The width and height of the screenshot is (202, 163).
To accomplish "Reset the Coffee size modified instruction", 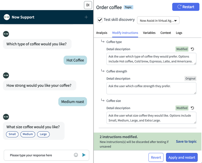I will [x=192, y=108].
